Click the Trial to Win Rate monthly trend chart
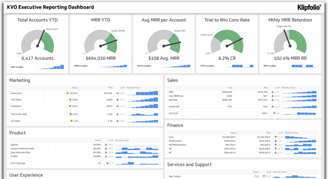 click(x=143, y=114)
